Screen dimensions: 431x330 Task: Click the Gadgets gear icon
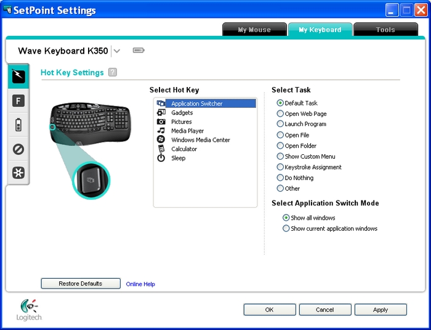(161, 112)
